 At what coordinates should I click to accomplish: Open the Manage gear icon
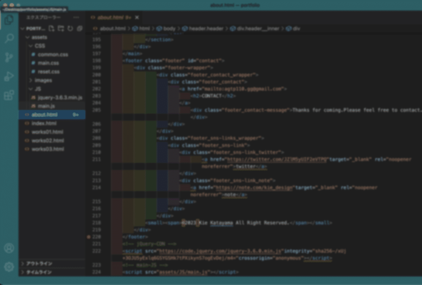click(x=9, y=267)
